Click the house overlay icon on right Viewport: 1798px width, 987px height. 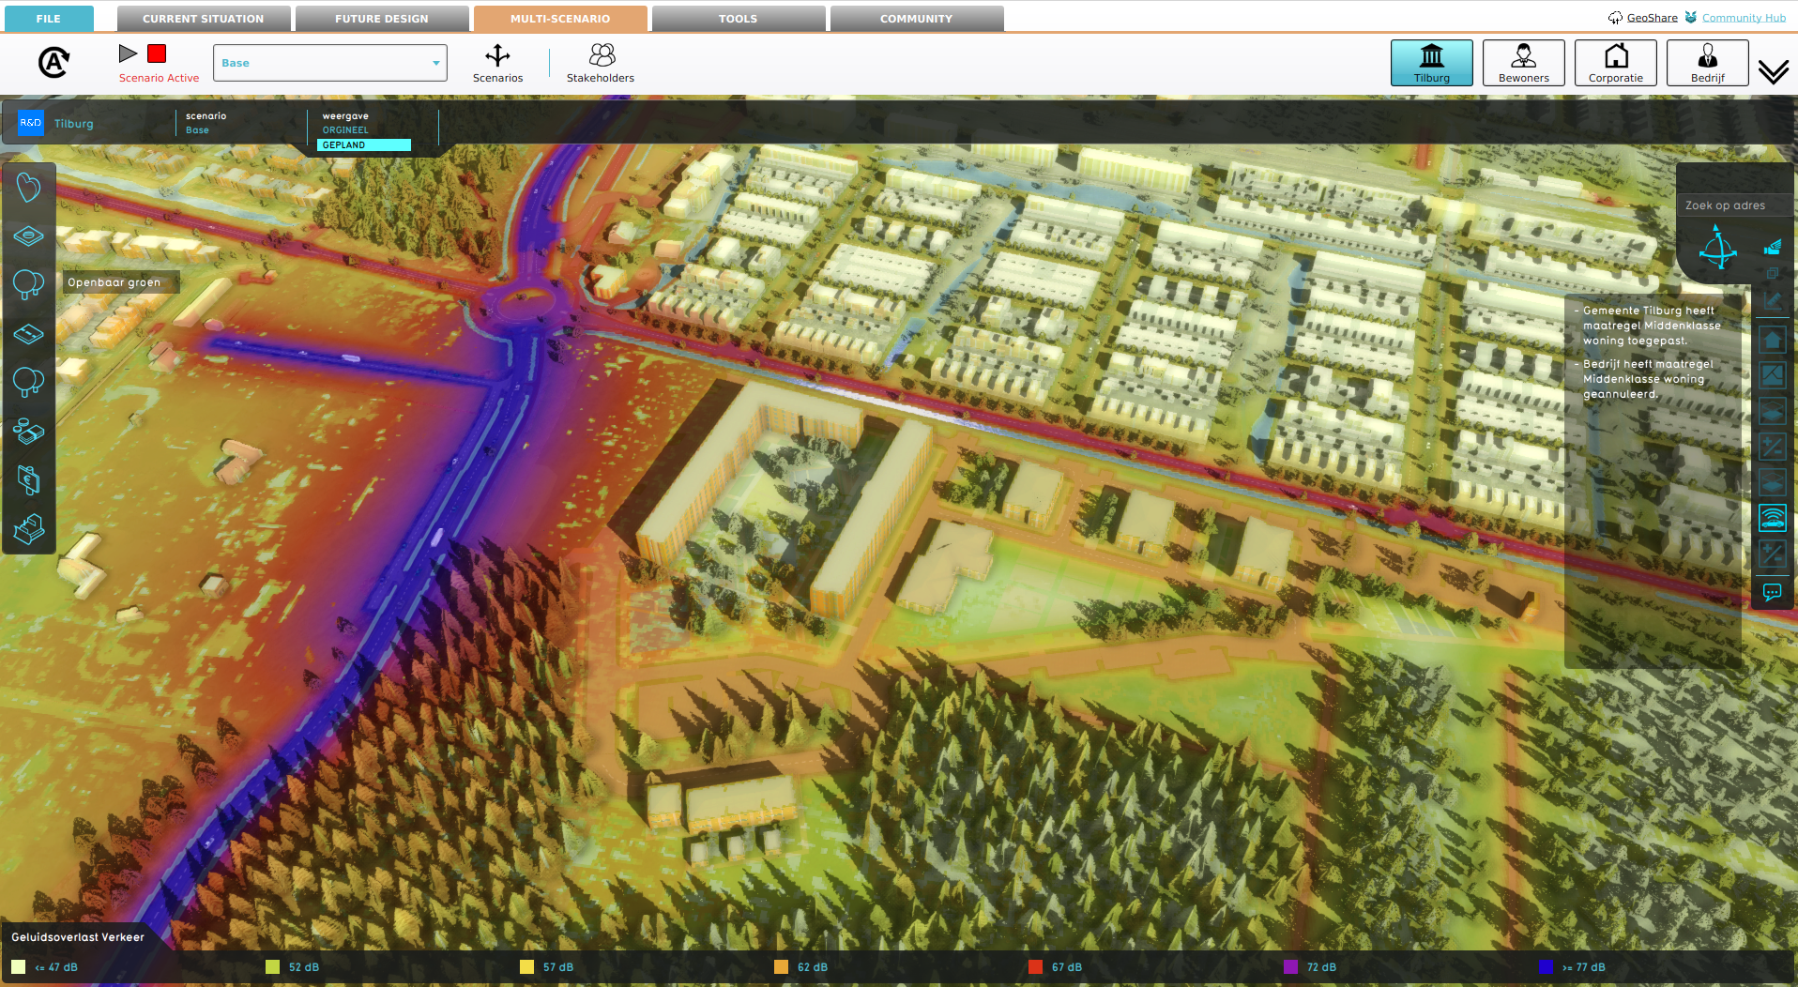(x=1772, y=340)
